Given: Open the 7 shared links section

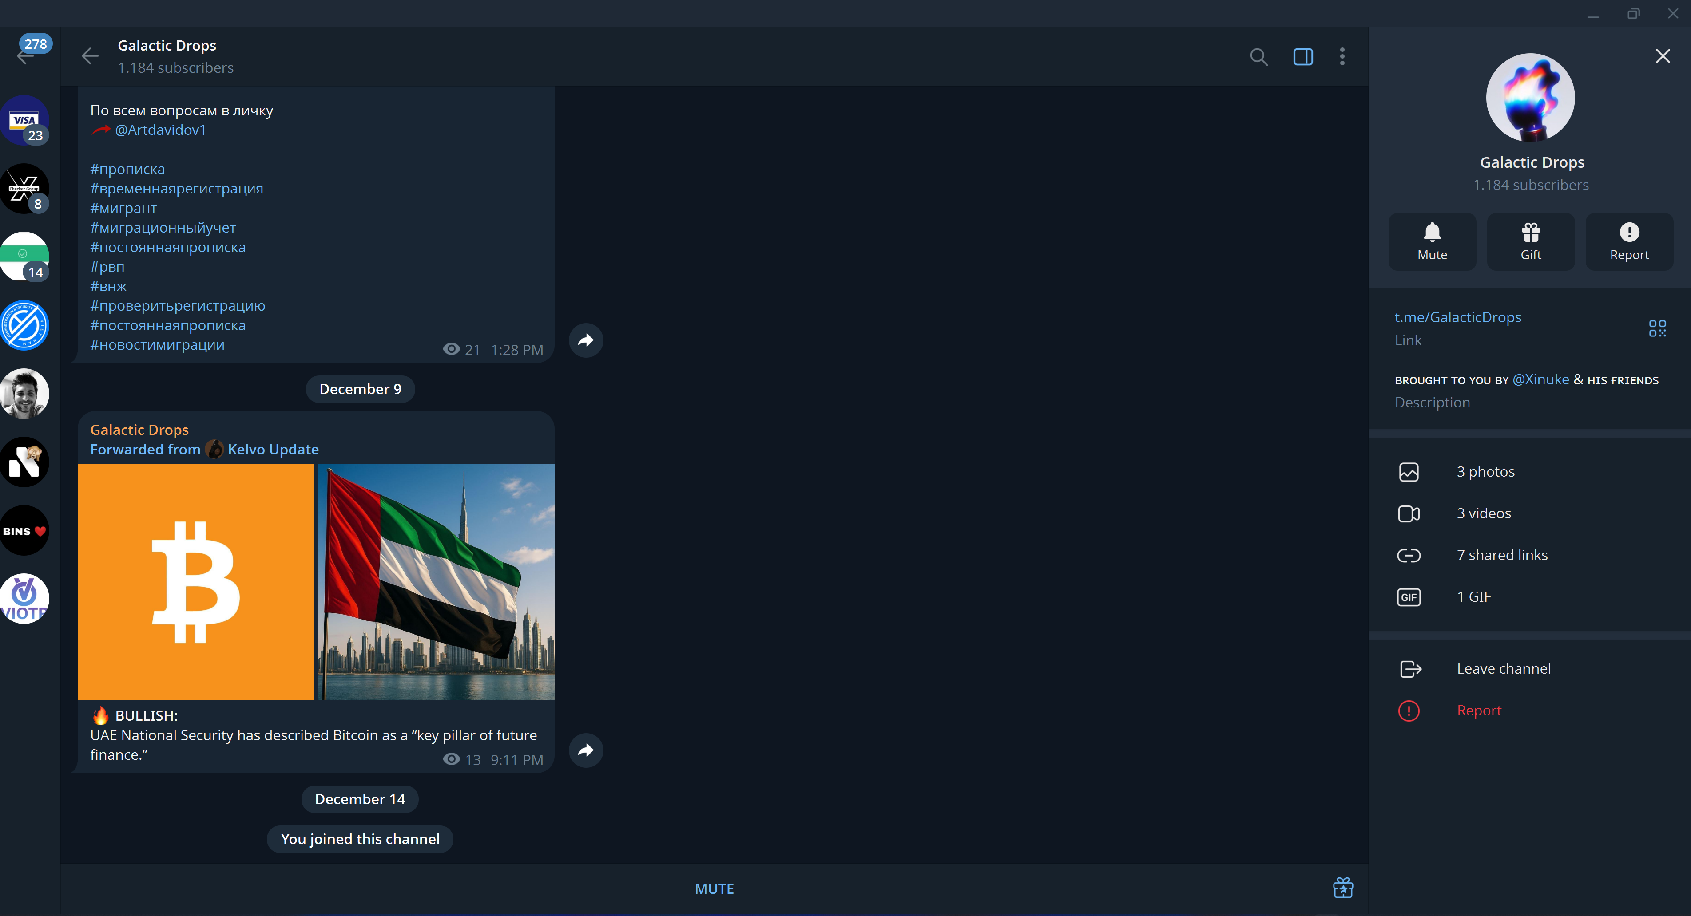Looking at the screenshot, I should click(1530, 555).
